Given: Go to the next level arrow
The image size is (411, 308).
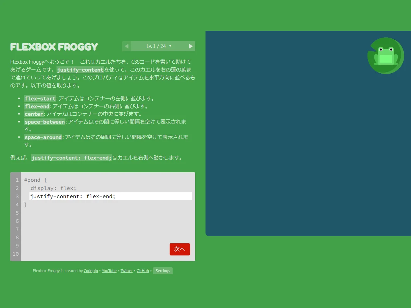Looking at the screenshot, I should tap(191, 46).
